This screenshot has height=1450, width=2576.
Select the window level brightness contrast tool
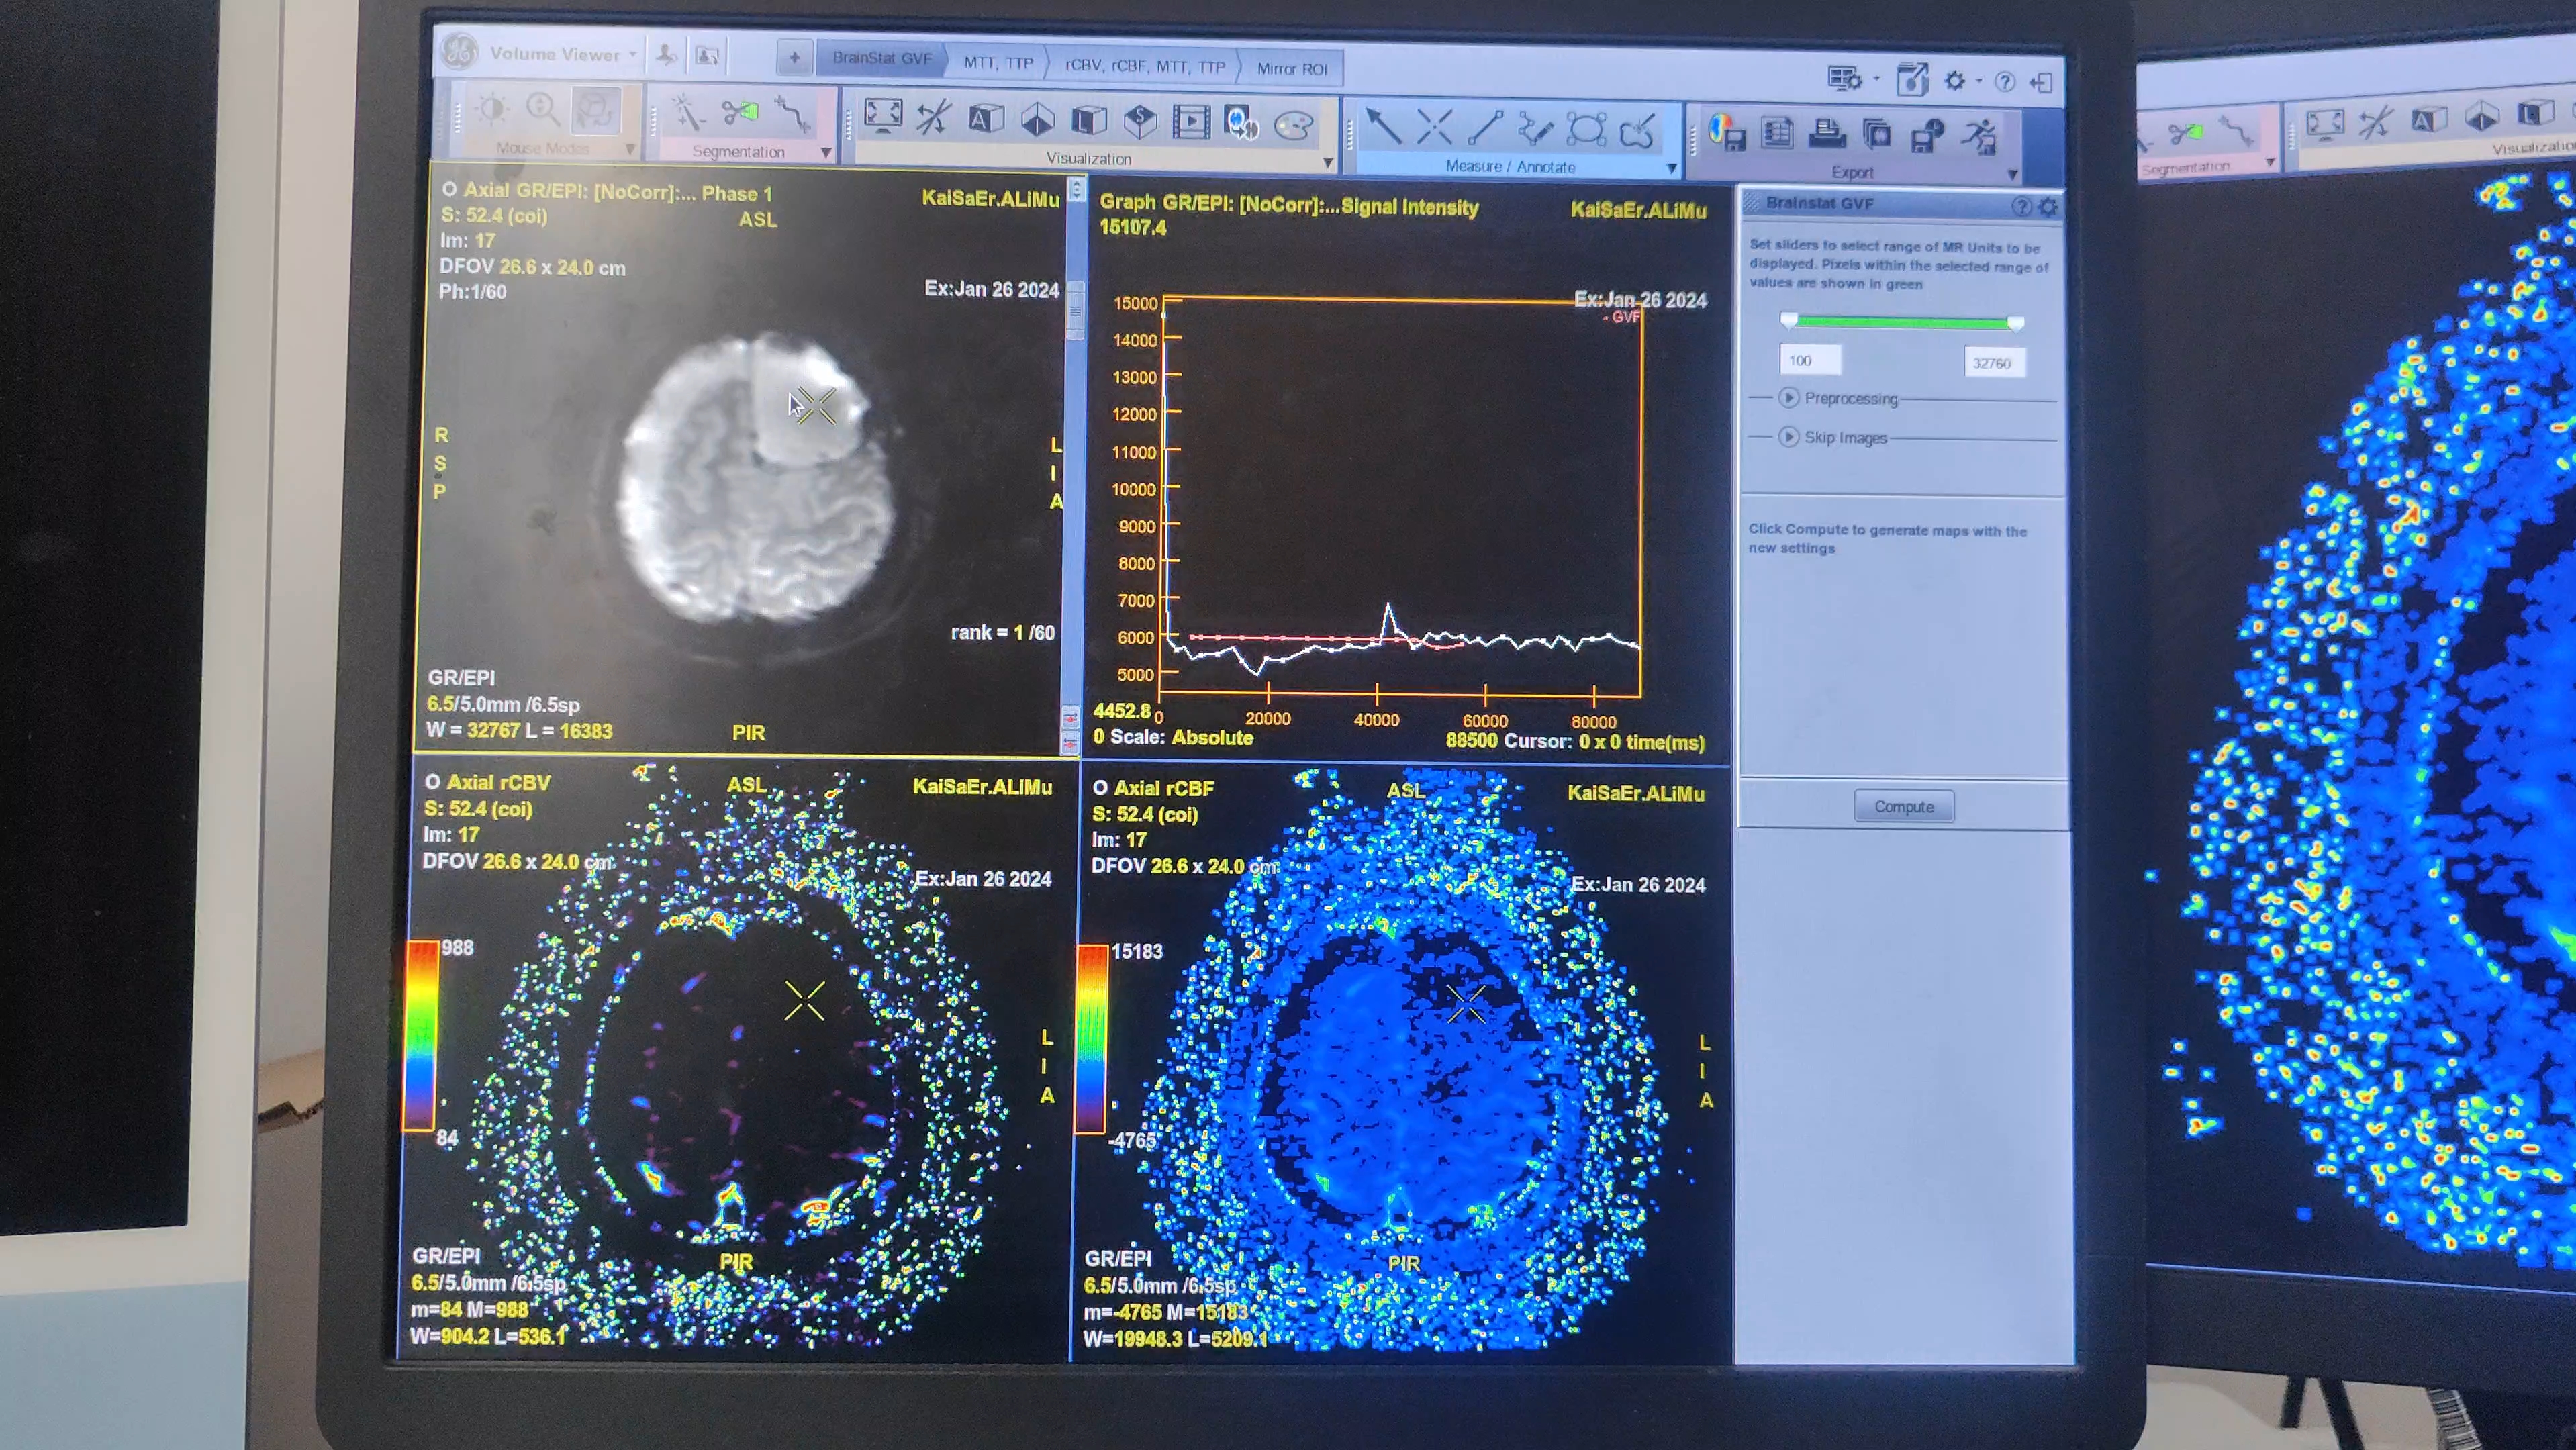click(492, 109)
